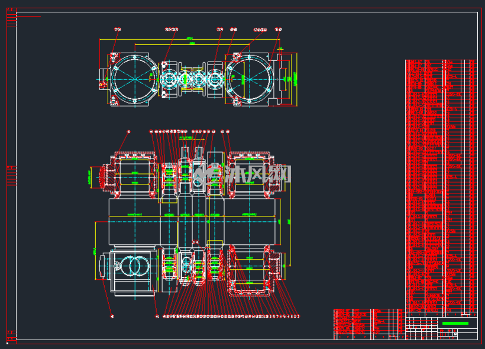The image size is (485, 349).
Task: Select the right large circular flange in top view
Action: point(250,79)
